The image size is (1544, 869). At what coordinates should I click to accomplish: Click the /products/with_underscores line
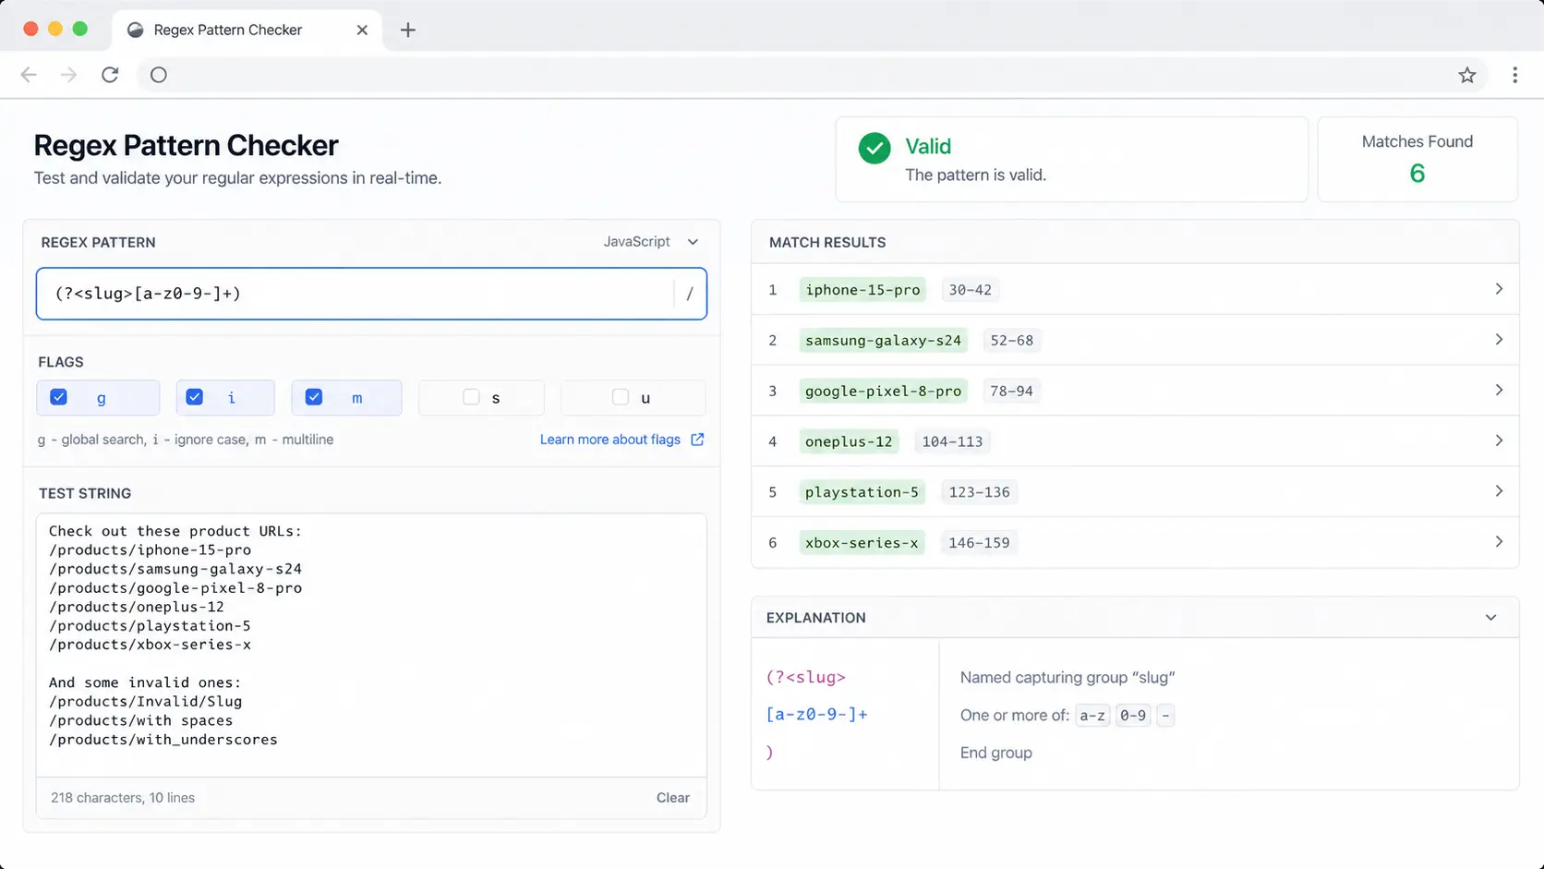[x=163, y=740]
